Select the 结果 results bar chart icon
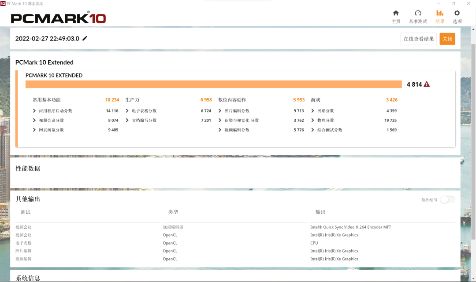This screenshot has width=476, height=282. [439, 13]
